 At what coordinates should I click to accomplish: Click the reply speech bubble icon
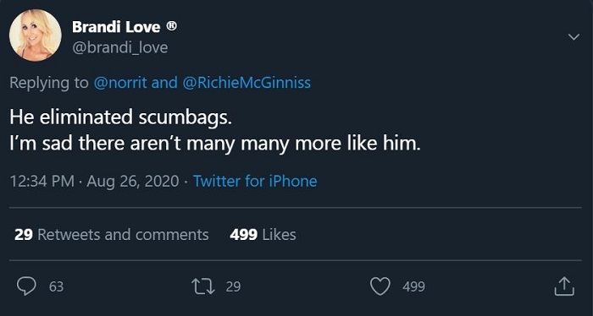(x=26, y=286)
